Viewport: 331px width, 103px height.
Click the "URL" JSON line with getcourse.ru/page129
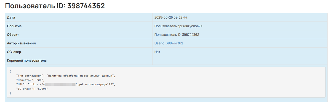click(65, 84)
